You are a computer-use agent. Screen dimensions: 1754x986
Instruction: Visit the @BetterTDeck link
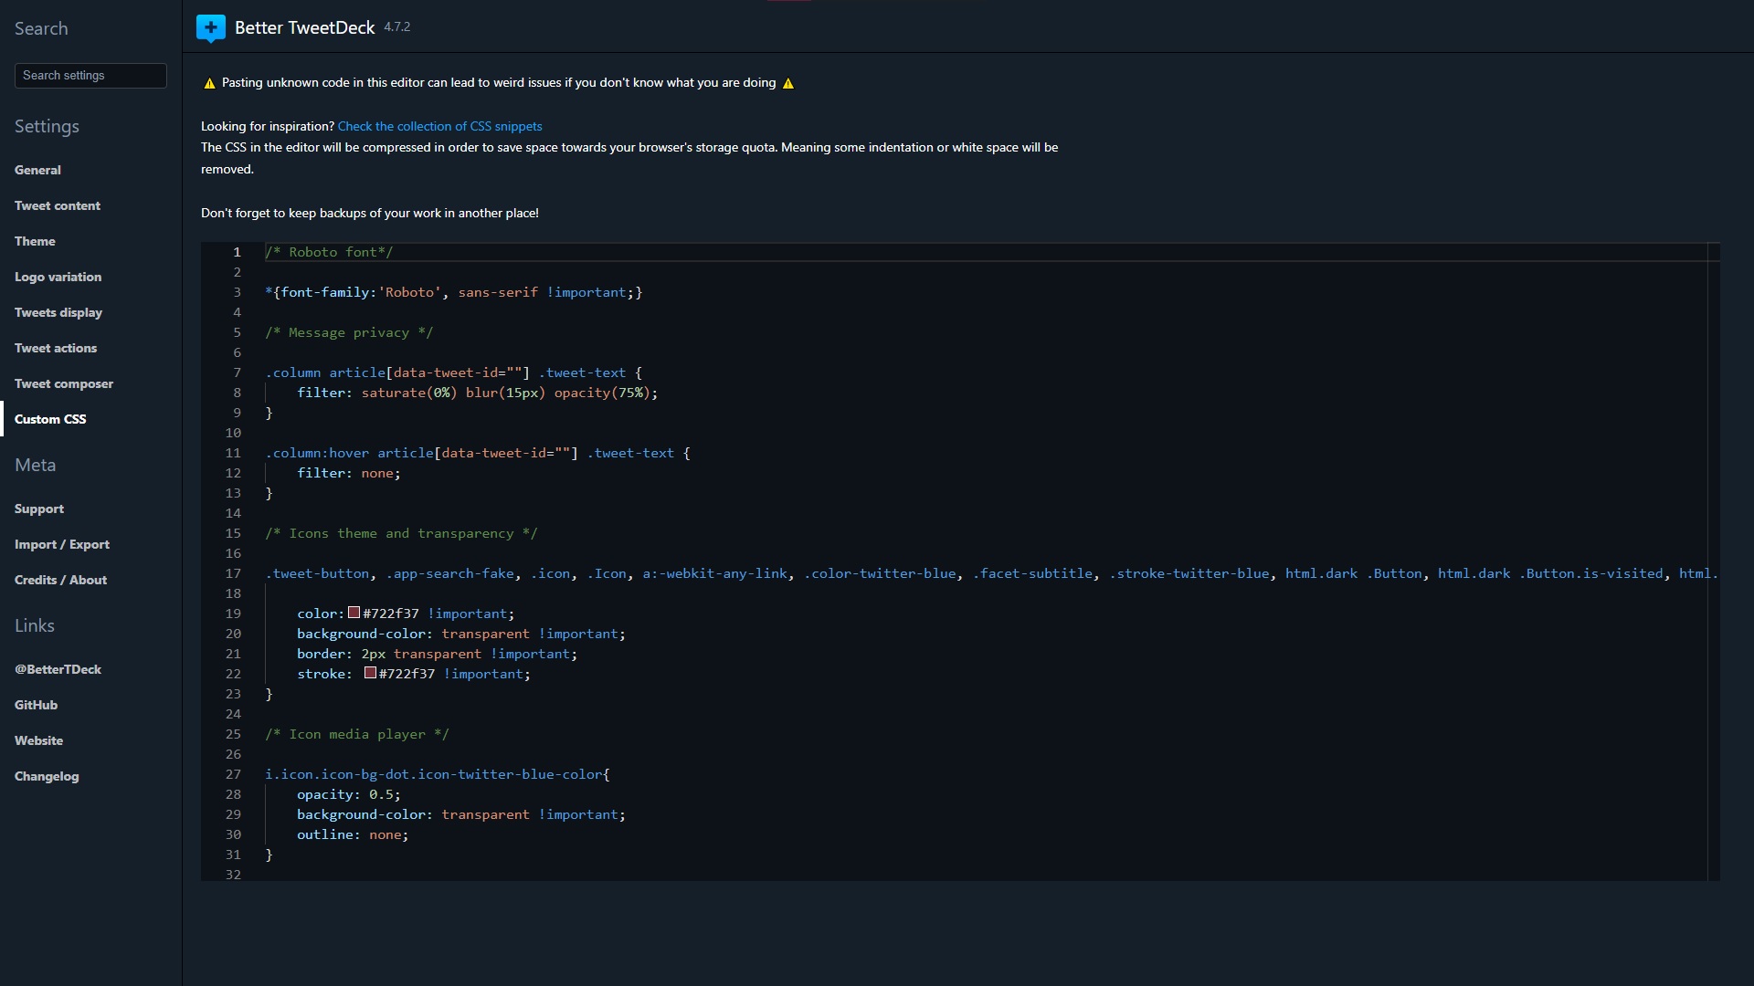(x=58, y=669)
